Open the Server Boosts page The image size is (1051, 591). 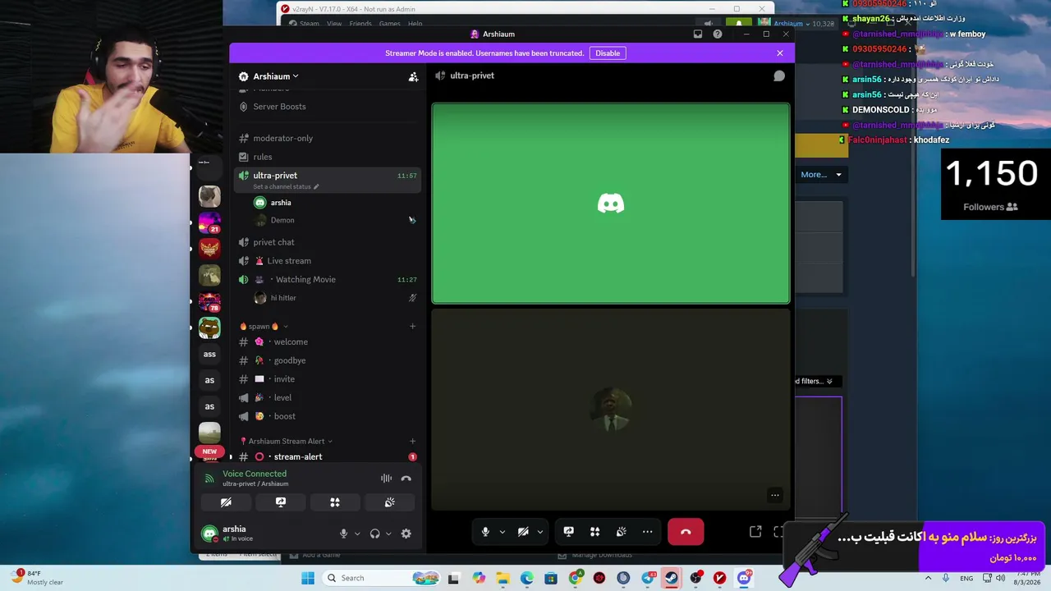coord(328,107)
